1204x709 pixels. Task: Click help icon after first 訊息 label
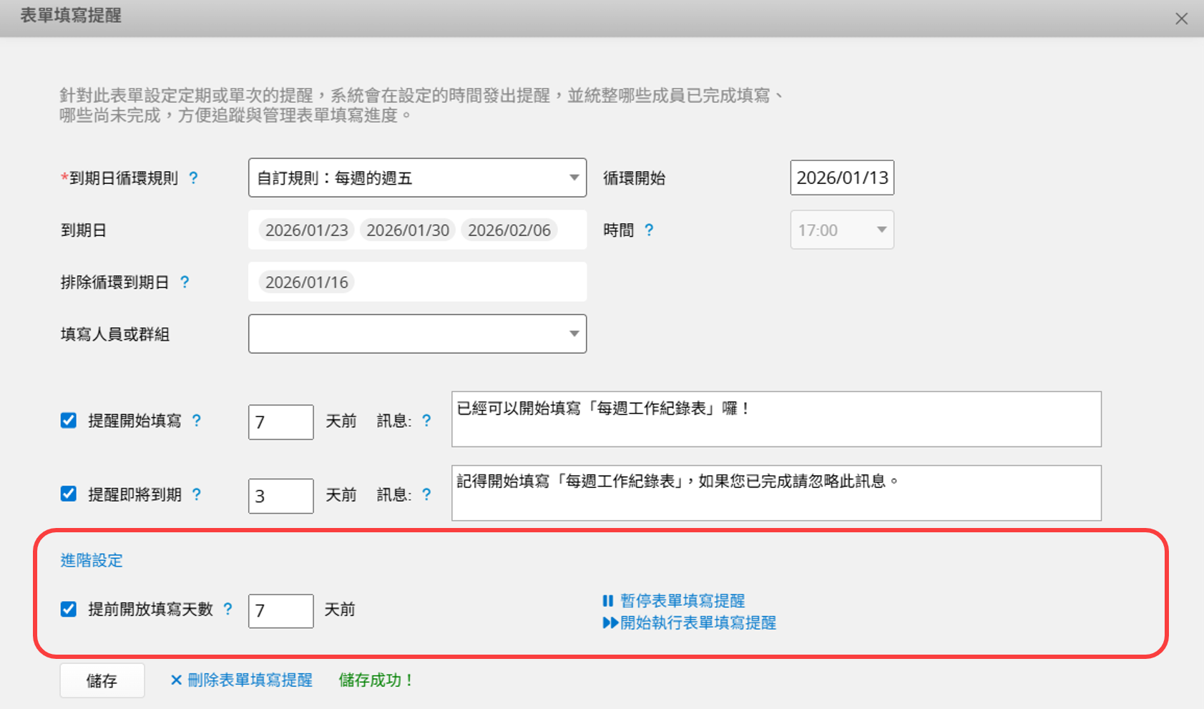[x=426, y=421]
